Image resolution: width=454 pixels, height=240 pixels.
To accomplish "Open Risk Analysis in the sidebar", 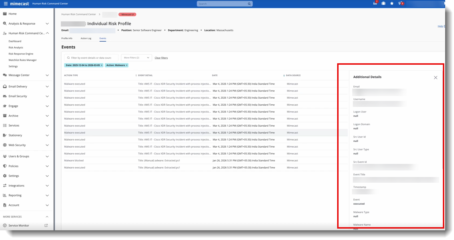I will [x=16, y=48].
